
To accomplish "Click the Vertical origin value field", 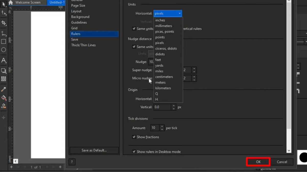I will 162,107.
